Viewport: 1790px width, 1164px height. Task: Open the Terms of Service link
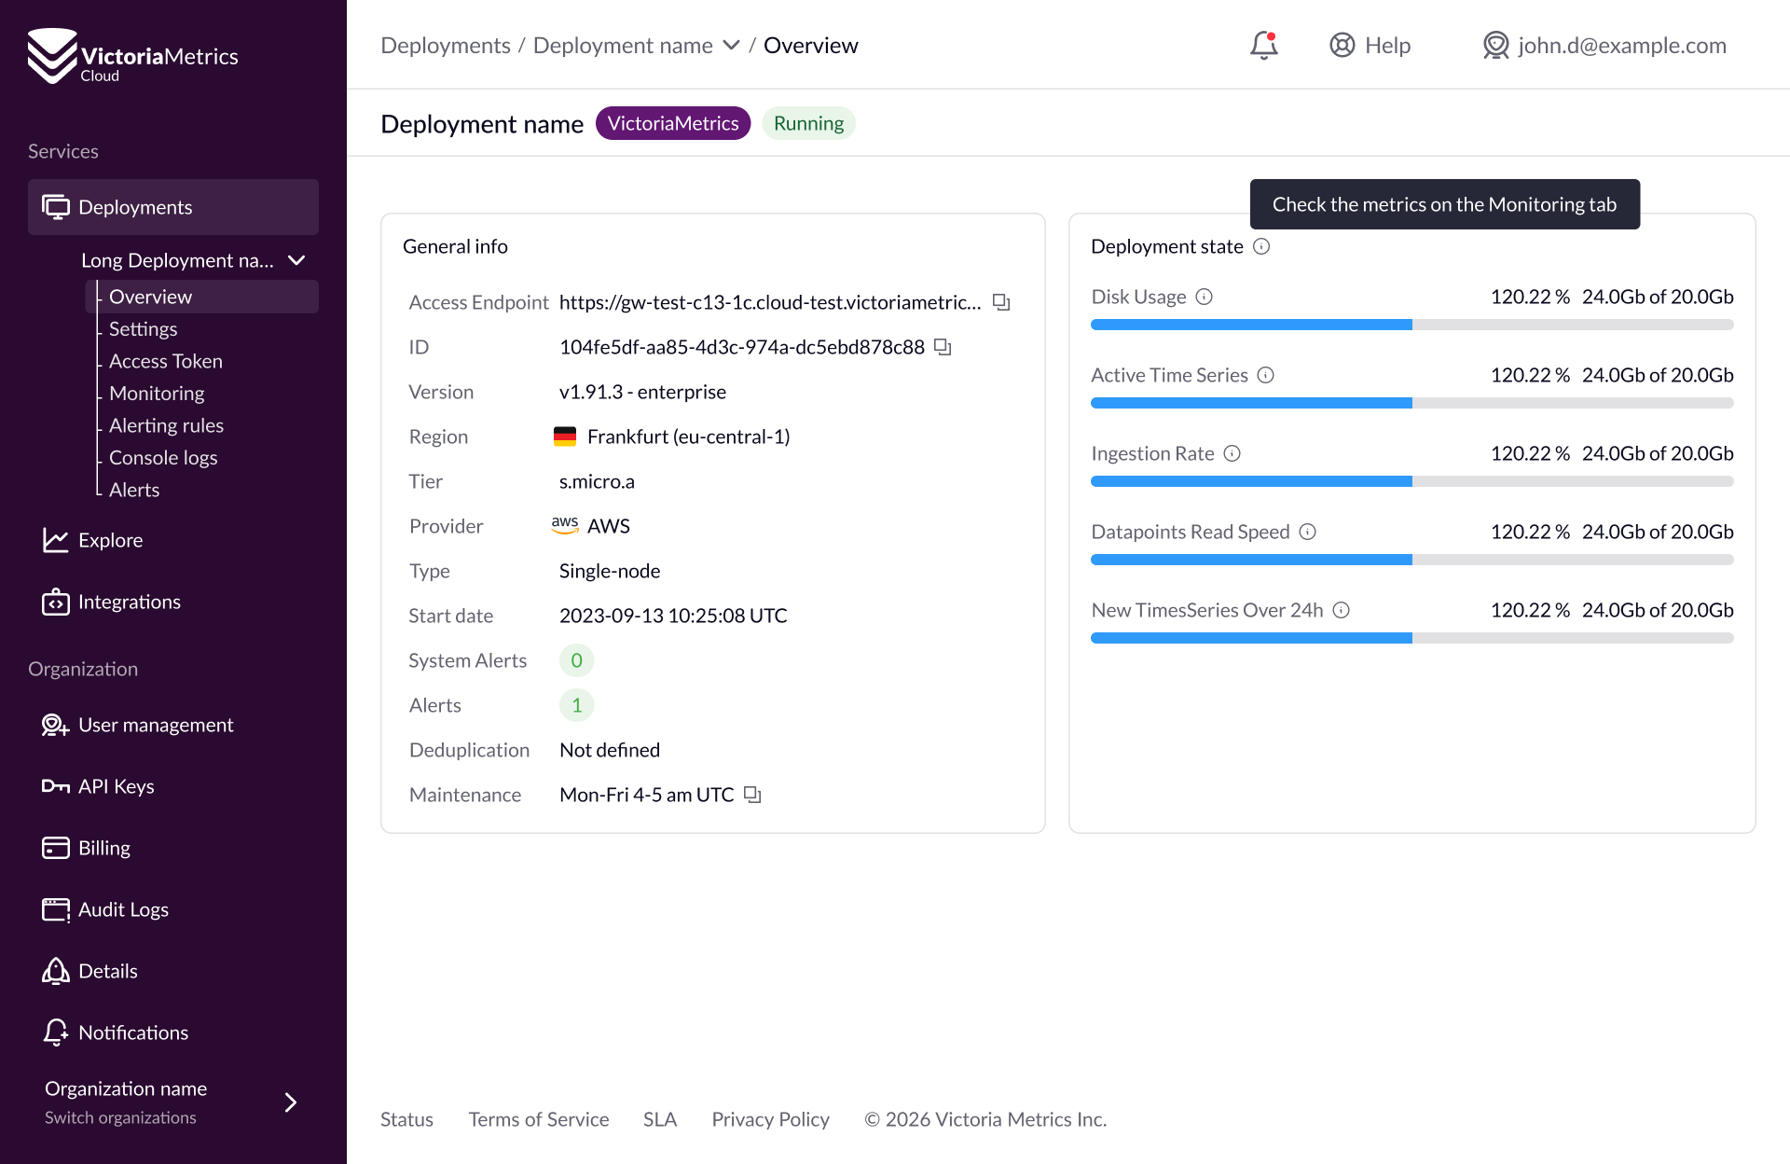coord(538,1119)
